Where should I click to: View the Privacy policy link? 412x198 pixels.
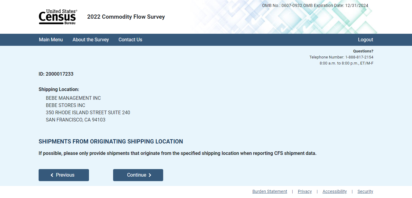pyautogui.click(x=305, y=191)
